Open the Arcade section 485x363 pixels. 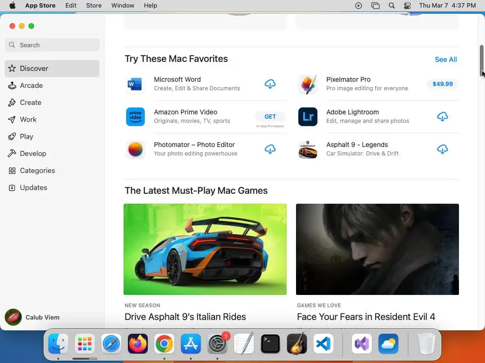click(52, 86)
